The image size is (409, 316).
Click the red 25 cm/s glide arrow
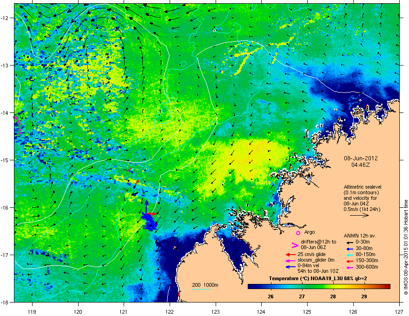[x=290, y=255]
